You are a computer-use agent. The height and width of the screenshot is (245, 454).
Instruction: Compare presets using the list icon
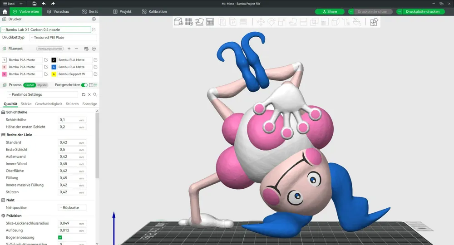91,85
